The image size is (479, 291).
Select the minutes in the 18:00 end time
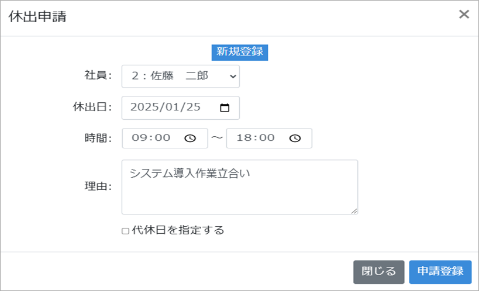coord(267,138)
